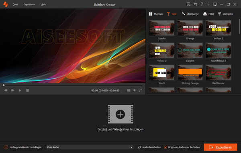Viewport: 241px width, 153px height.
Task: Toggle Originale Audiospur behalten checkbox
Action: click(165, 147)
